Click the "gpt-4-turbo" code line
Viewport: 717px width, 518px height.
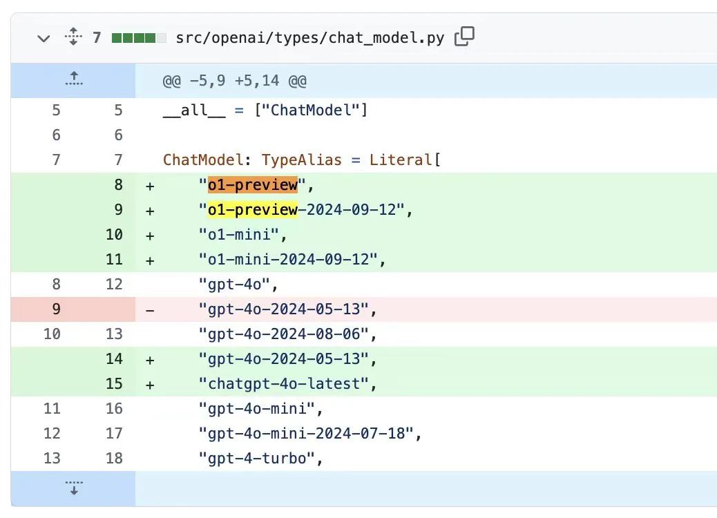click(x=260, y=459)
